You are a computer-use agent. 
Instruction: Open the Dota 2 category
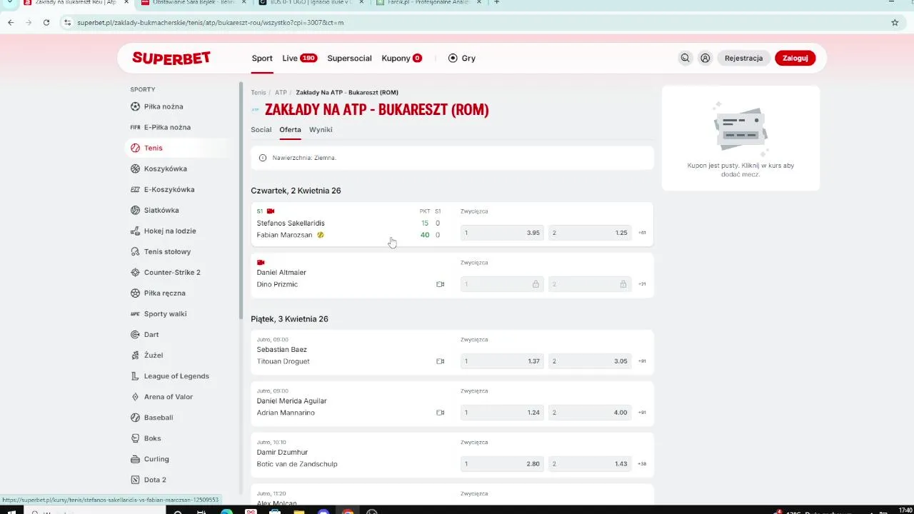[x=149, y=480]
